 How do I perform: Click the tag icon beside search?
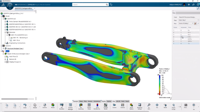click(x=111, y=5)
